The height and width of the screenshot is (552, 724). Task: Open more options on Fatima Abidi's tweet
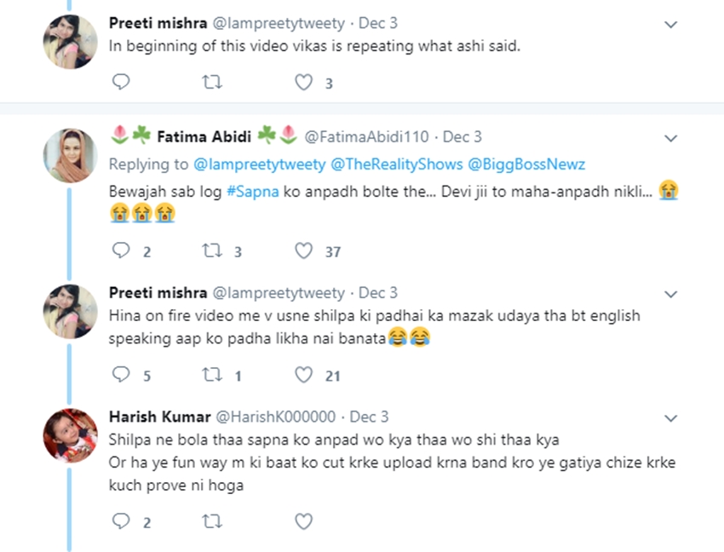point(671,138)
